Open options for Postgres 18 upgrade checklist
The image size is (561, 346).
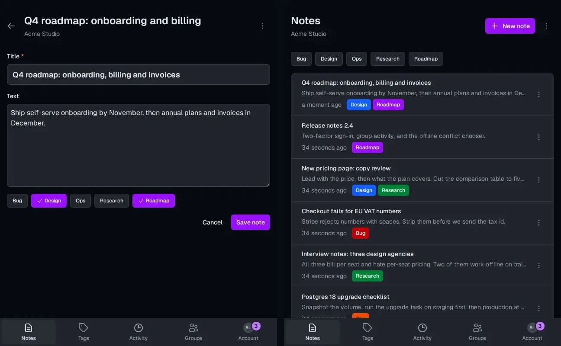[539, 308]
